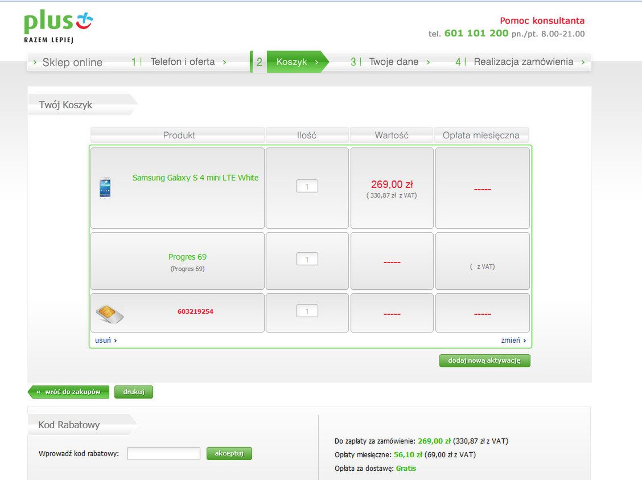Screen dimensions: 642x480
Task: Click the Ilość column header
Action: pos(307,135)
